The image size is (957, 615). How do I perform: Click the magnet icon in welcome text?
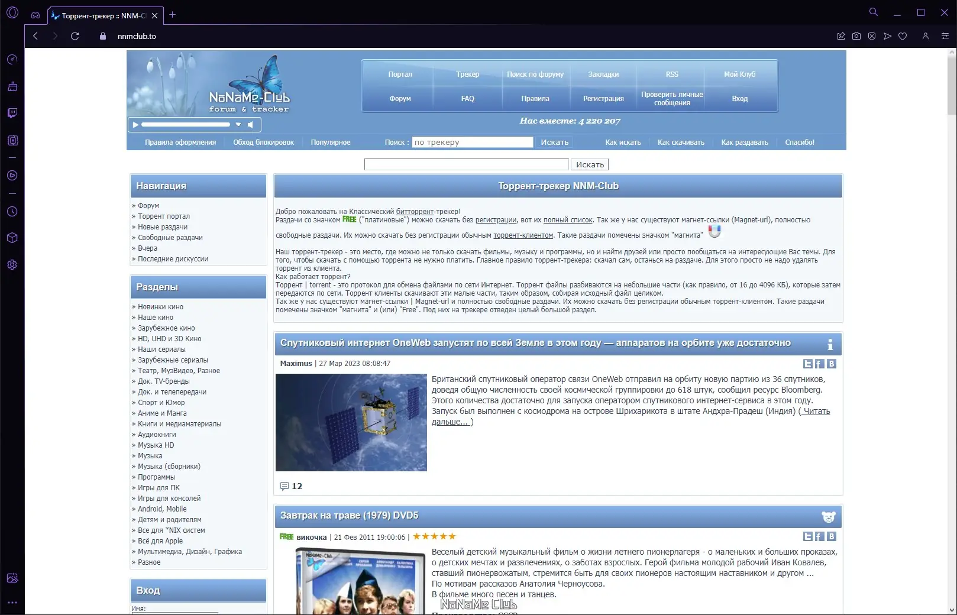point(714,231)
